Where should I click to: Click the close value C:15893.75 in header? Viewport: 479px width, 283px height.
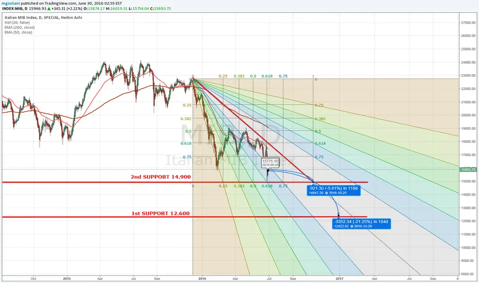[x=161, y=9]
